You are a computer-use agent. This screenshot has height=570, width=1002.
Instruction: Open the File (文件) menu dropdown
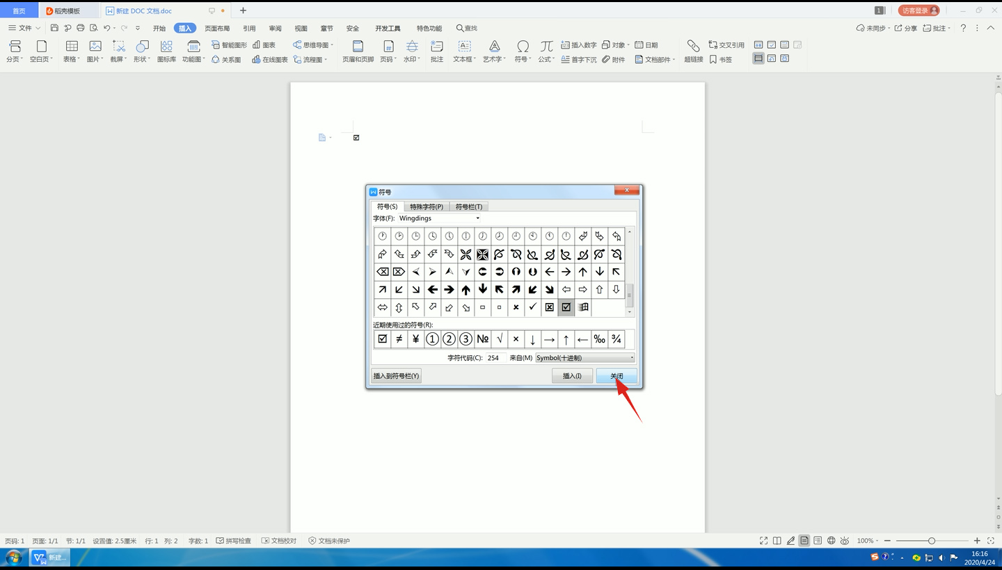pyautogui.click(x=24, y=28)
